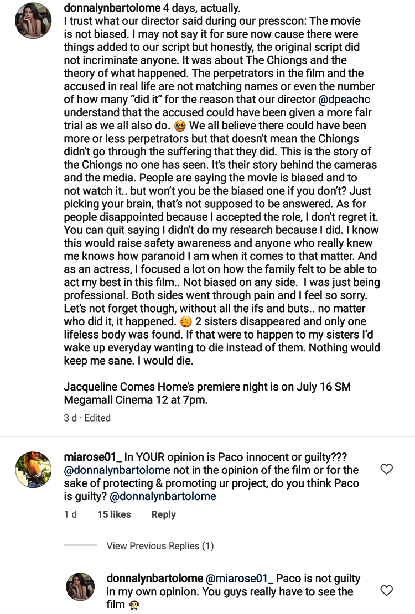Screen dimensions: 415x614
Task: Tap the @donnalynbartolome mention after 'is guilty?'
Action: [163, 497]
